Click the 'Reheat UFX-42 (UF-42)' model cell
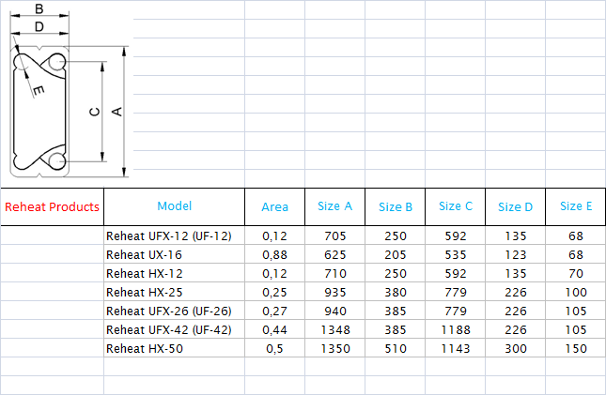 click(x=175, y=329)
